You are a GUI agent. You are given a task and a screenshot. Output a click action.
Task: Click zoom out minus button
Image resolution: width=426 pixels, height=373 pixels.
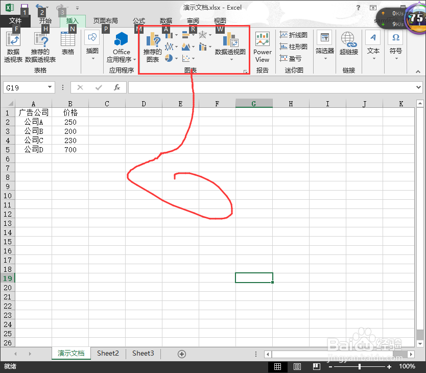coord(330,367)
